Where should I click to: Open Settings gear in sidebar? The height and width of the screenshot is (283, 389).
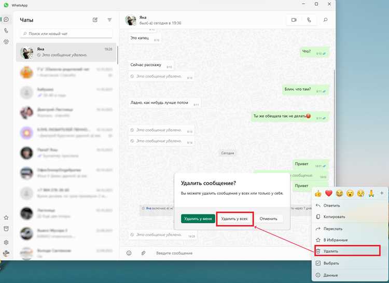pos(6,242)
